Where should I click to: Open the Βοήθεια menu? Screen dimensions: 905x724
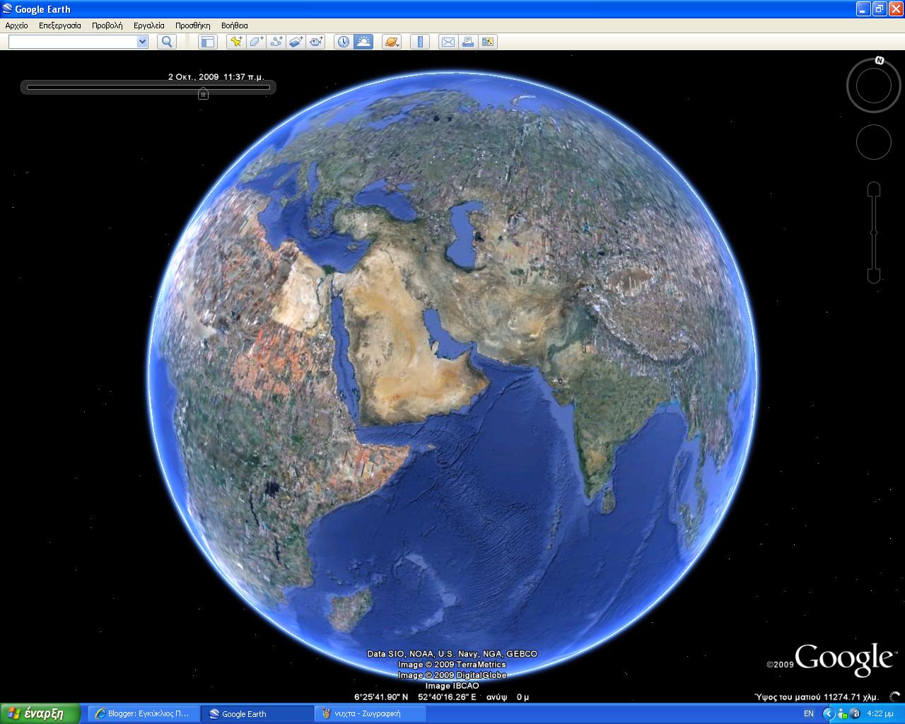coord(235,25)
